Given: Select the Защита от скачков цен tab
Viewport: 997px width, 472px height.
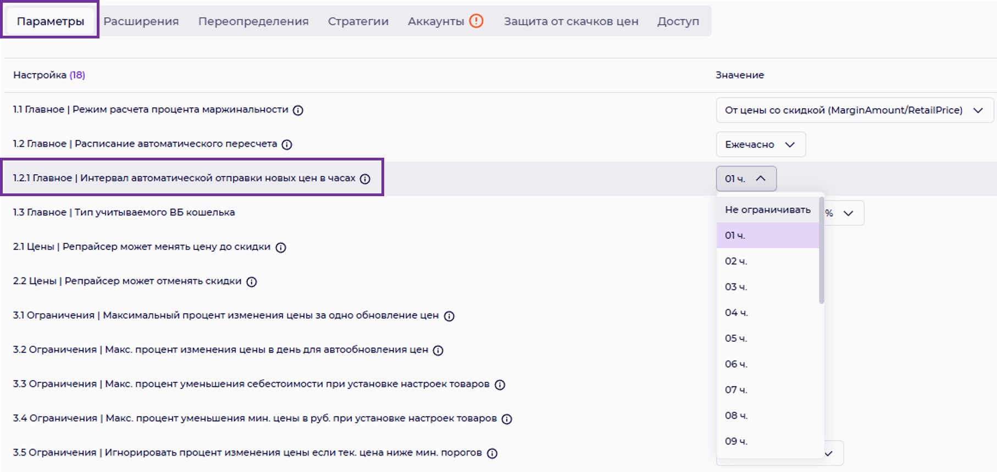Looking at the screenshot, I should pos(571,21).
